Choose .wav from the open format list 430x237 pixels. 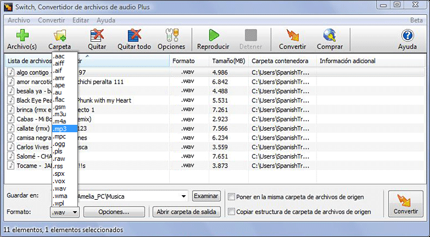[65, 188]
